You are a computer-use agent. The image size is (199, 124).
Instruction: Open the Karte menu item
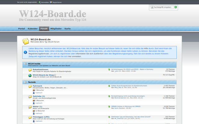pos(68,29)
